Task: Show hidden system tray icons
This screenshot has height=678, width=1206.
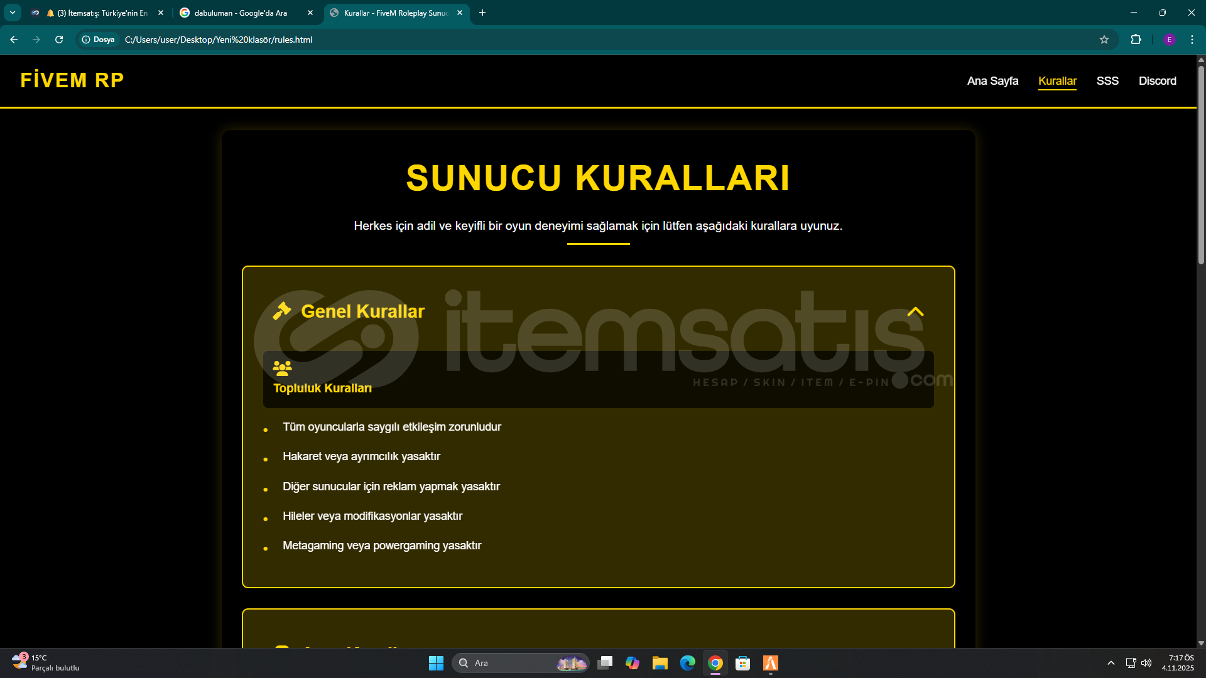Action: 1111,663
